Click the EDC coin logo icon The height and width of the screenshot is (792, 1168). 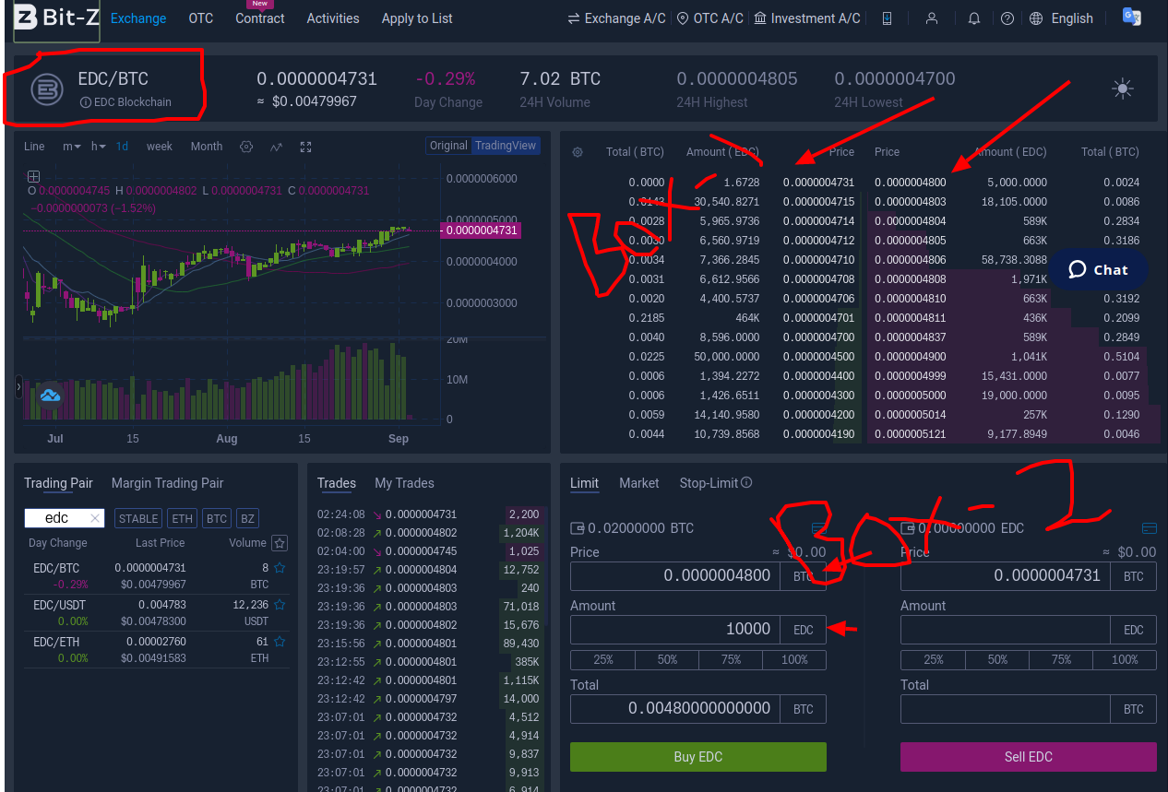pos(46,89)
